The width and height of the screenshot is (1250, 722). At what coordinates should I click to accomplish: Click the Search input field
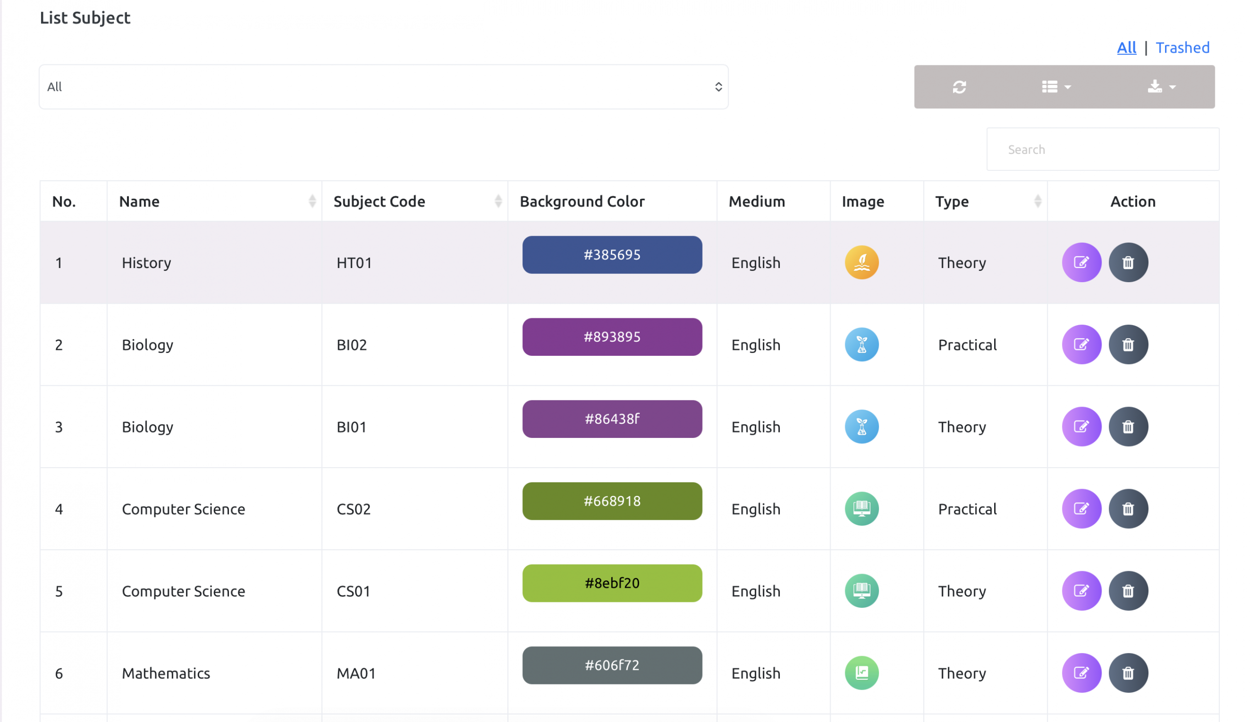[1102, 149]
